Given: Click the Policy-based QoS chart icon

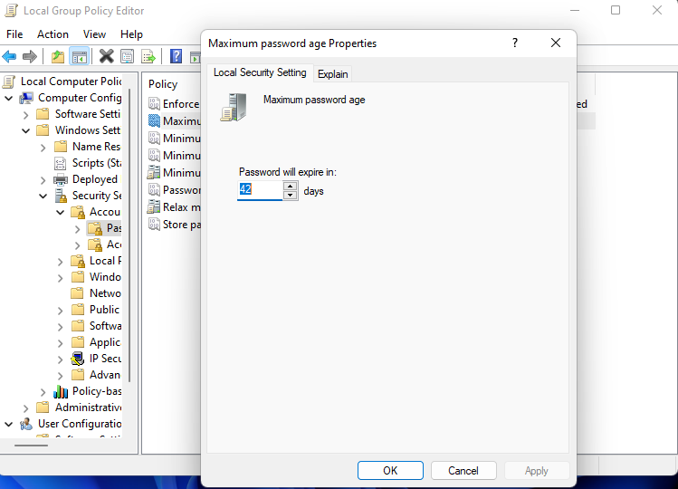Looking at the screenshot, I should pyautogui.click(x=61, y=391).
